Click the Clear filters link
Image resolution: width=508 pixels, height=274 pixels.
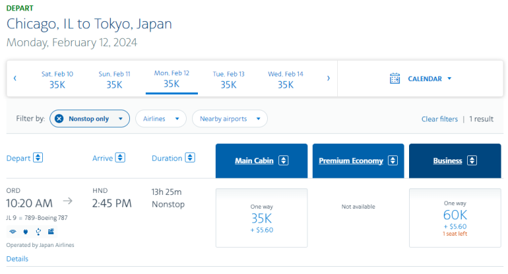439,119
